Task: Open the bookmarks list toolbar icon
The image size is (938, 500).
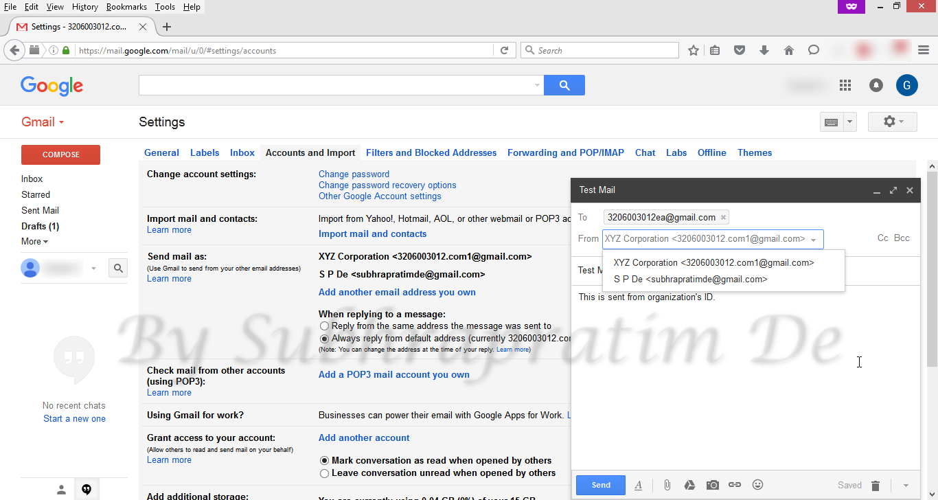Action: [x=715, y=50]
